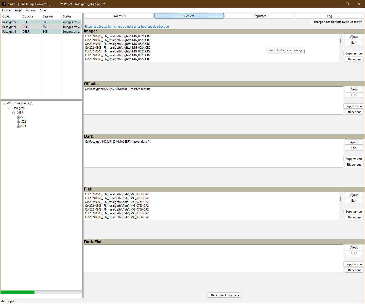365x304 pixels.
Task: Collapse the DSLR tree node
Action: pyautogui.click(x=14, y=113)
